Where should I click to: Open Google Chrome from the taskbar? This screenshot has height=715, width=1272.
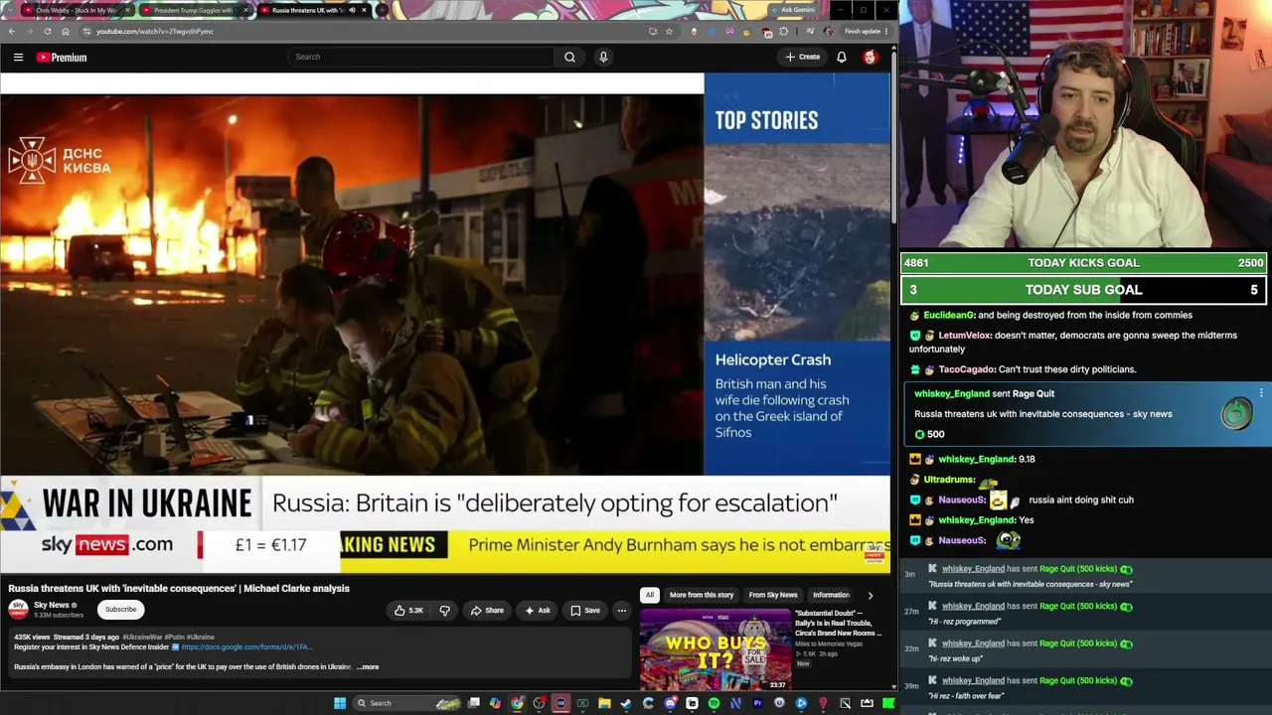click(518, 703)
